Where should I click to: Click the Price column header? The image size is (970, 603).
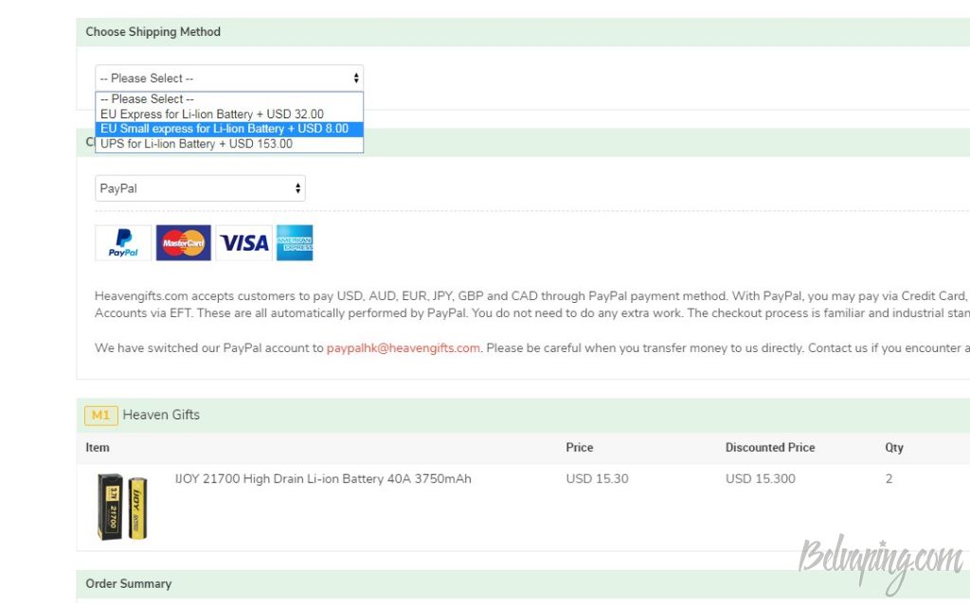[579, 447]
